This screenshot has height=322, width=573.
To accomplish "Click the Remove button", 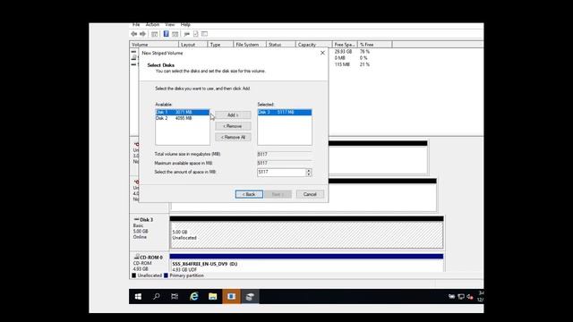I will click(233, 126).
